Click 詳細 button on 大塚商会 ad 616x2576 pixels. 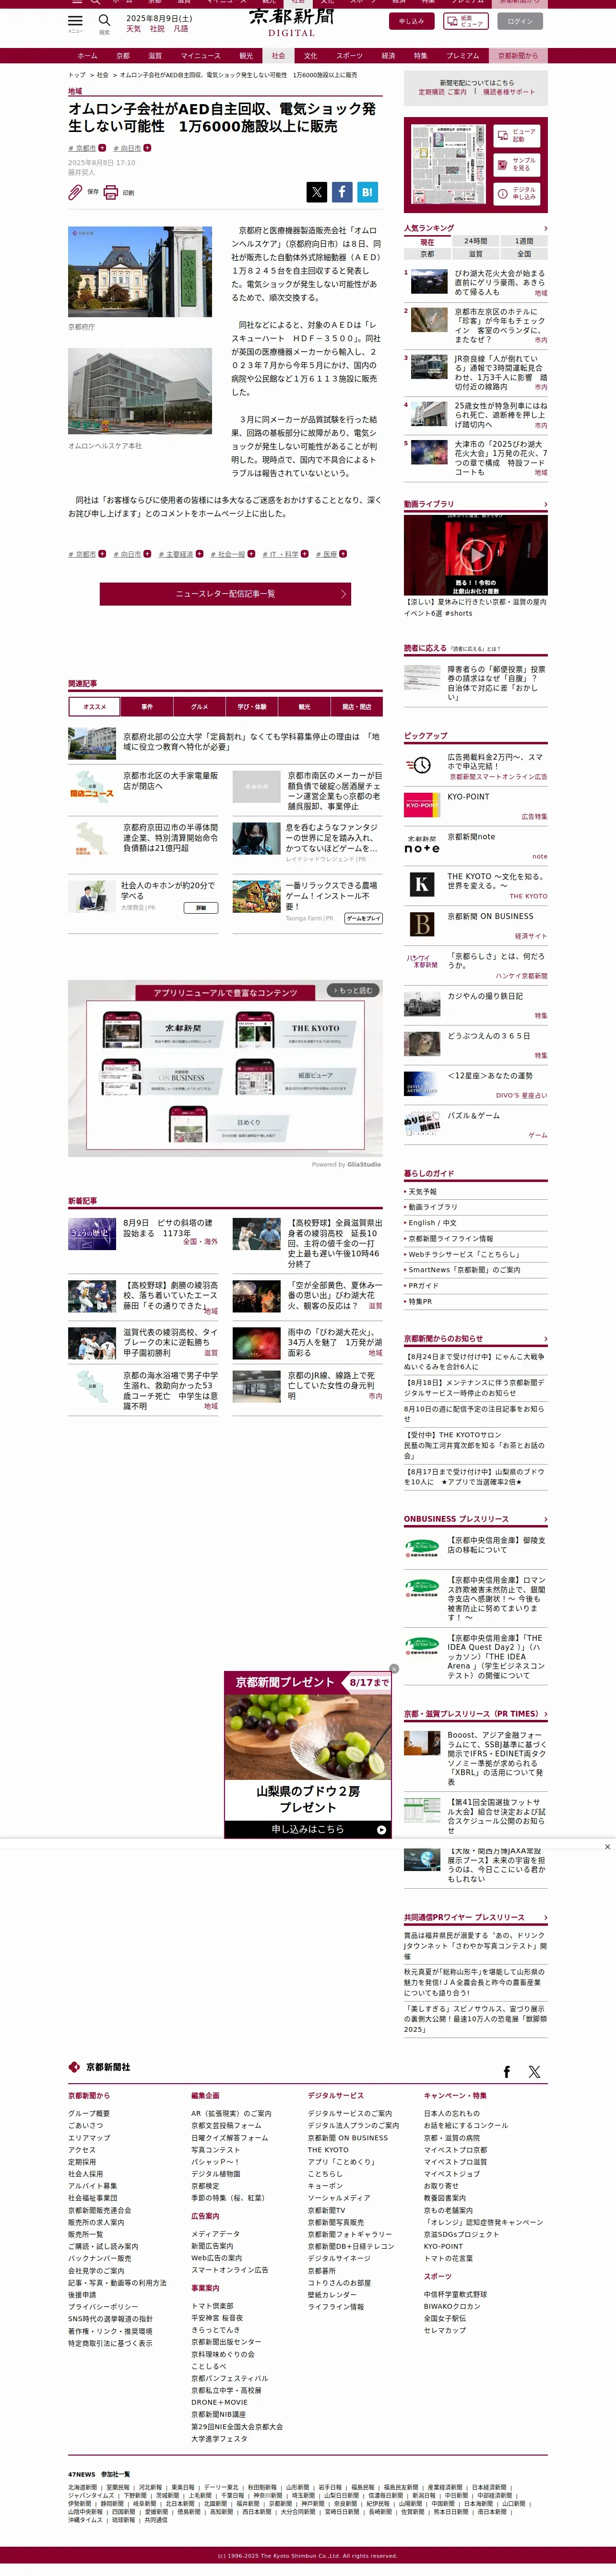click(x=200, y=908)
